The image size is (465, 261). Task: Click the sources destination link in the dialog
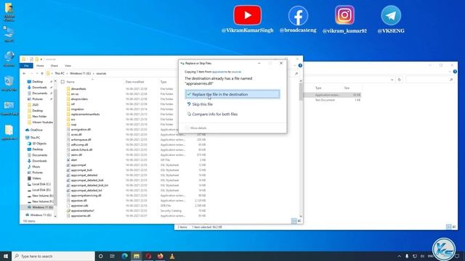(236, 72)
